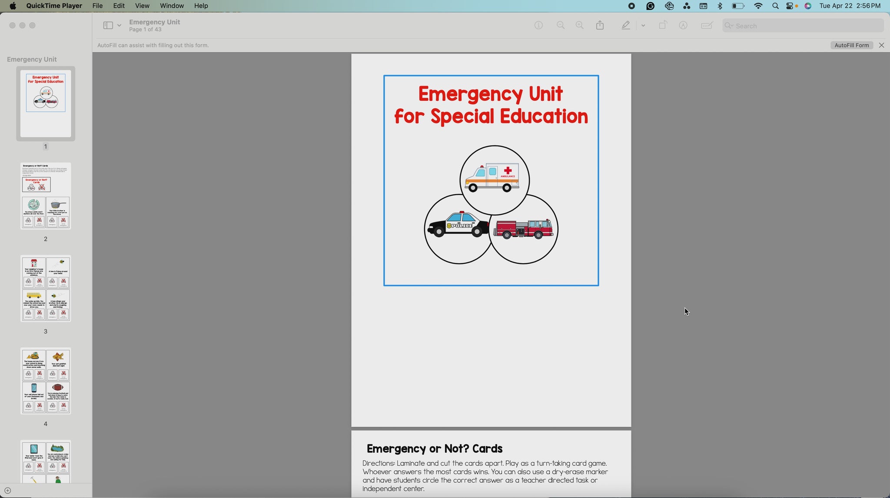
Task: Click the Rotate page icon
Action: pyautogui.click(x=662, y=26)
